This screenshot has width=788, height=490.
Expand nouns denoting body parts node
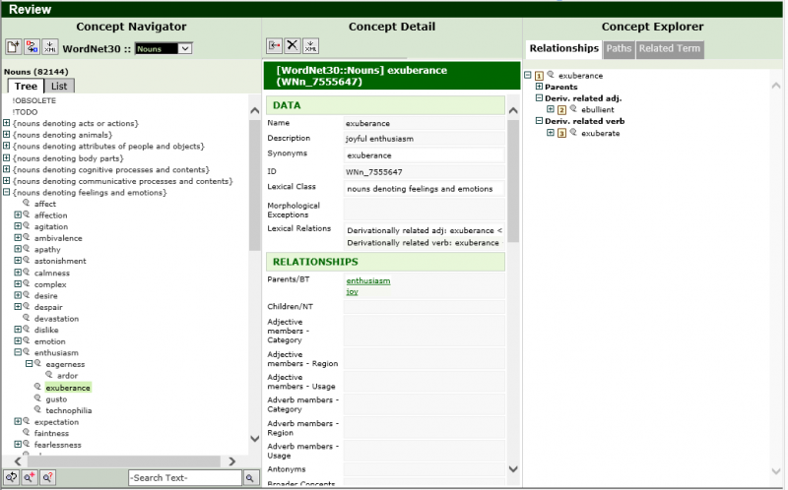[x=7, y=157]
